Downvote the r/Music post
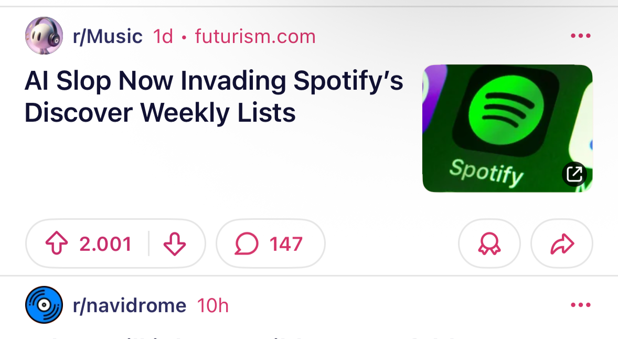The height and width of the screenshot is (339, 618). pyautogui.click(x=175, y=244)
